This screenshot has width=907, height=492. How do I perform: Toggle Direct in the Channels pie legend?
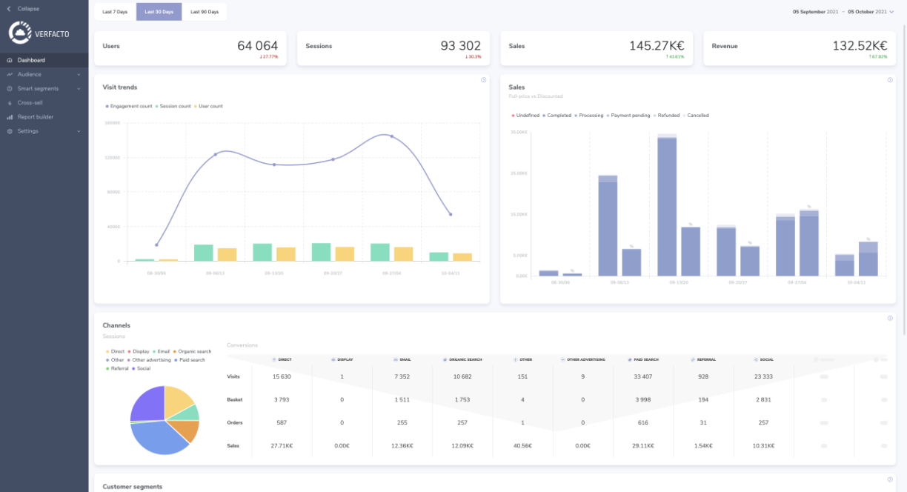(x=116, y=351)
